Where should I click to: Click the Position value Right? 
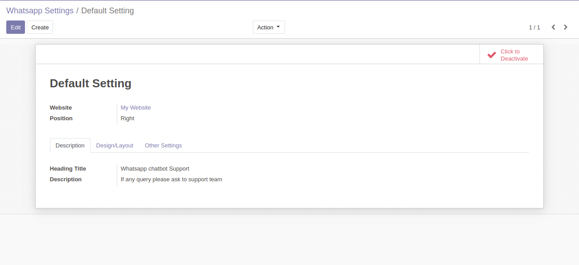[127, 118]
